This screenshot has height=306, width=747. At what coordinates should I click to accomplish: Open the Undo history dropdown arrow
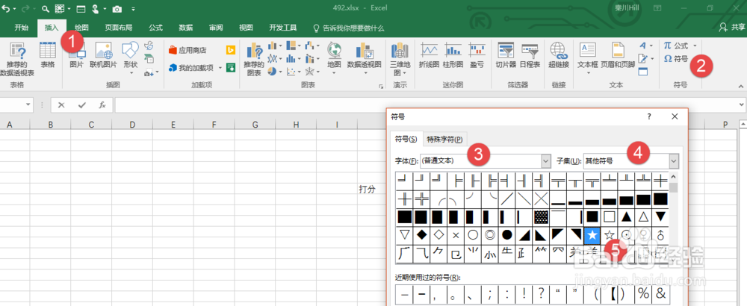pos(15,9)
